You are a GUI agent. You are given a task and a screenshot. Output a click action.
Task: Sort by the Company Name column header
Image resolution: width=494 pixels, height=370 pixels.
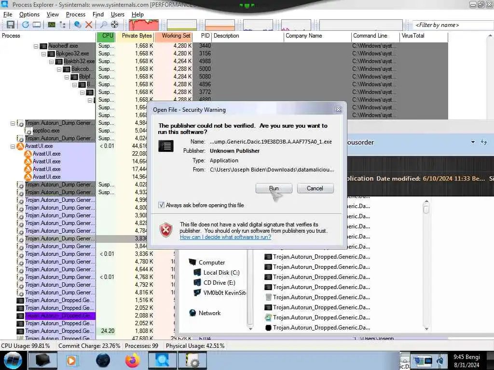[317, 36]
